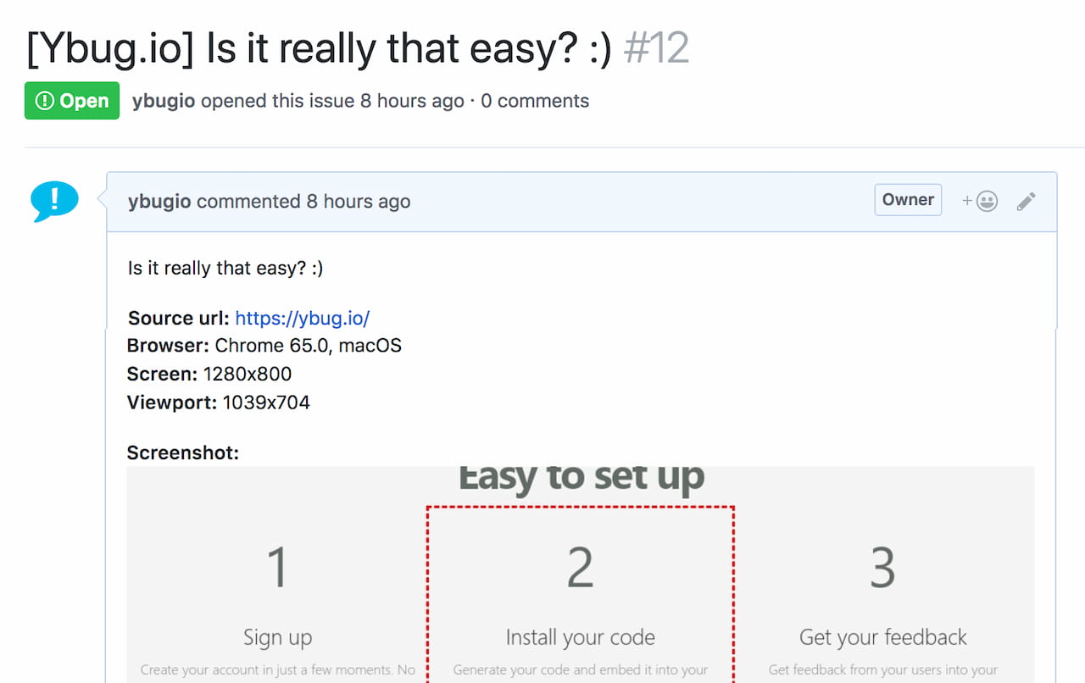Click the plus sign beside the reaction smiley
The width and height of the screenshot is (1085, 683).
967,201
